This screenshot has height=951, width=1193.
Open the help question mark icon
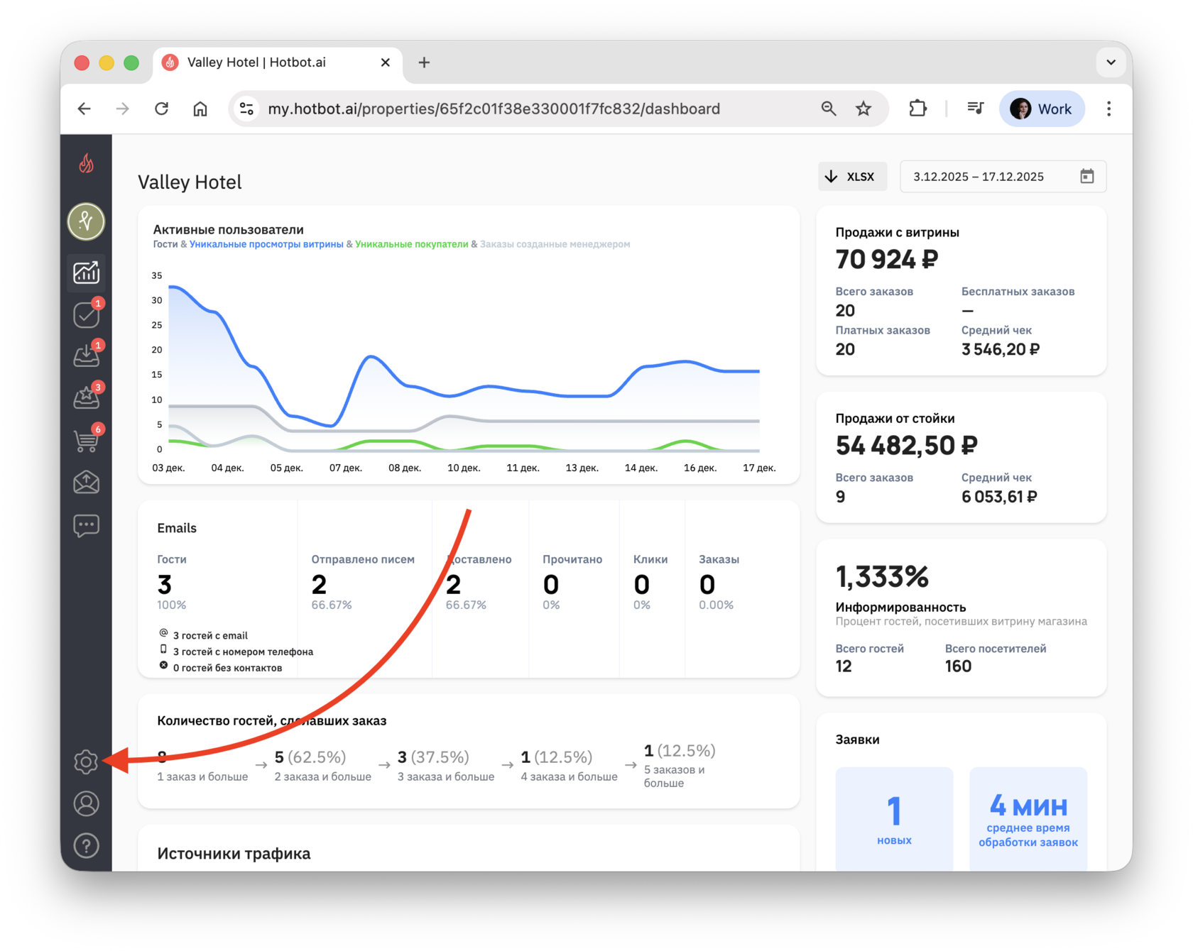pos(86,846)
